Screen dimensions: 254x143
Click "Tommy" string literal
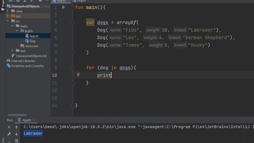click(x=133, y=45)
